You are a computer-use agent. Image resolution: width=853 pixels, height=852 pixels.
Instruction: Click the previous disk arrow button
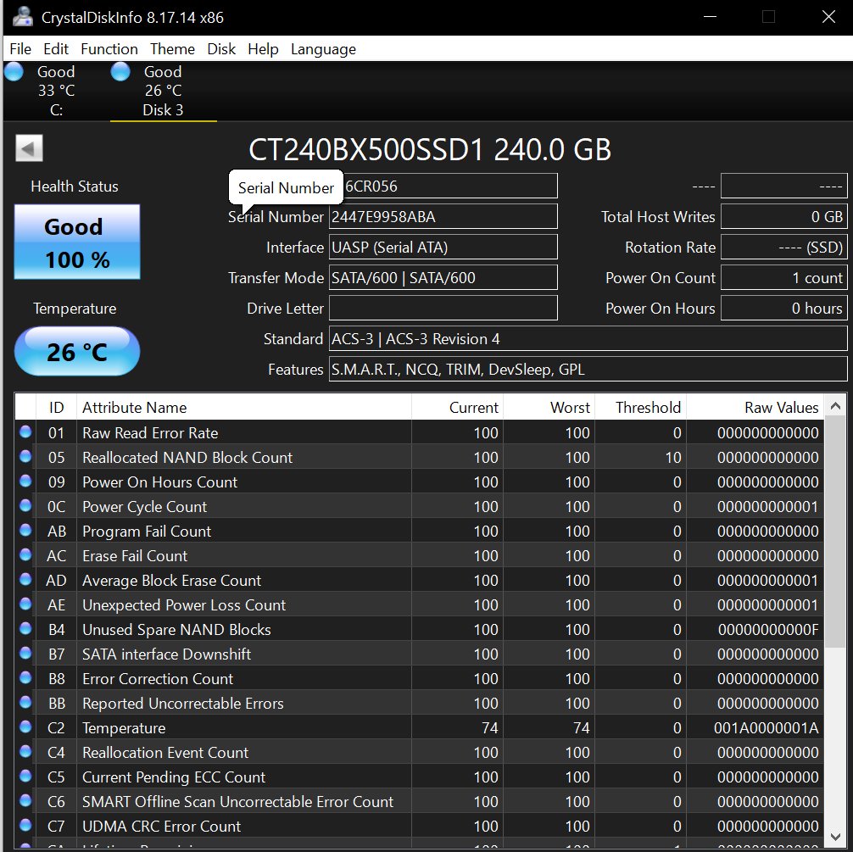click(29, 148)
